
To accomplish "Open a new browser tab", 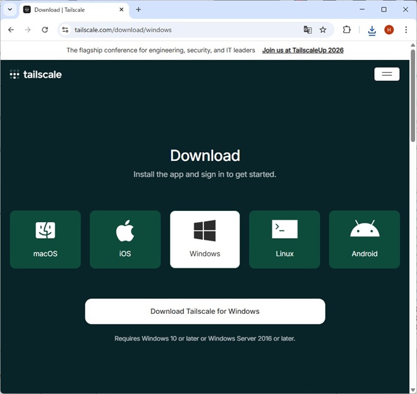I will click(138, 9).
